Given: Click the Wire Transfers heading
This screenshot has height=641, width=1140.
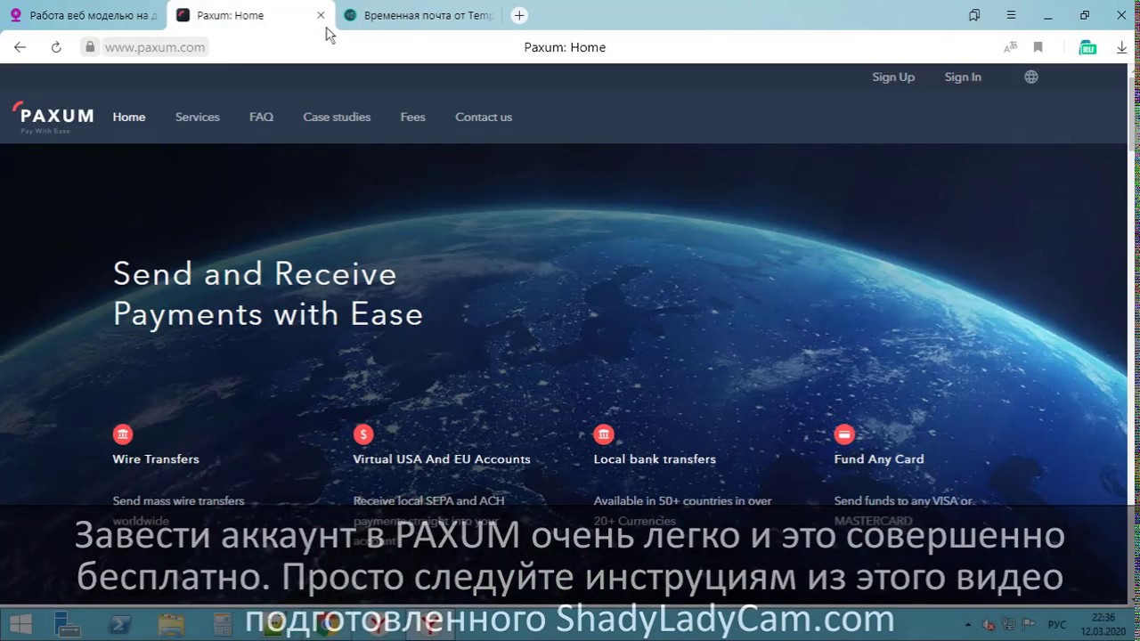Looking at the screenshot, I should [x=156, y=459].
